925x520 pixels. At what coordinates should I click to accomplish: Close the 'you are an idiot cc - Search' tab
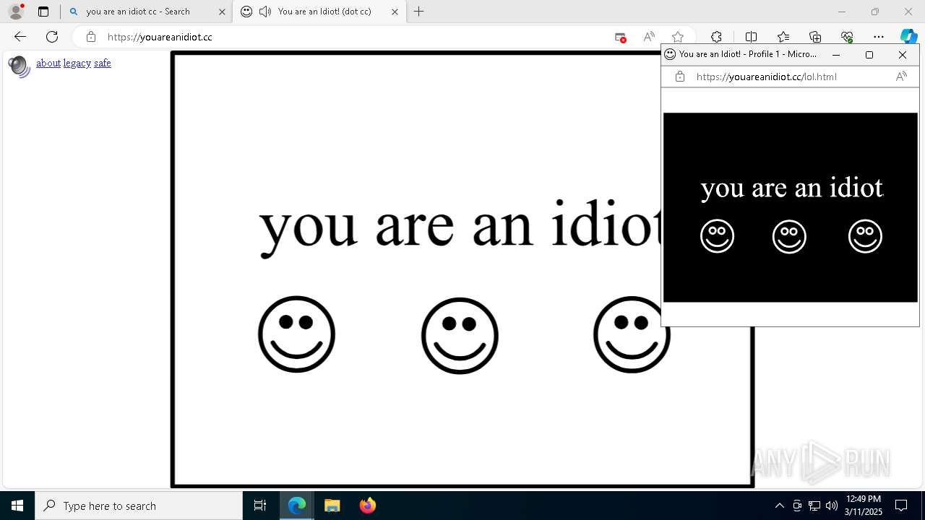[222, 12]
